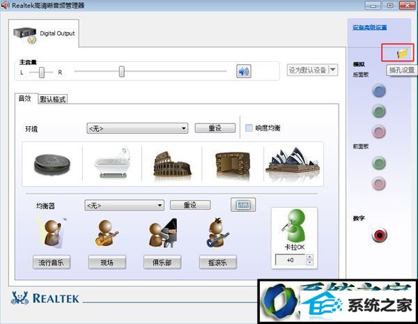Select the Sydney Opera House environment
The height and width of the screenshot is (324, 418).
click(293, 162)
